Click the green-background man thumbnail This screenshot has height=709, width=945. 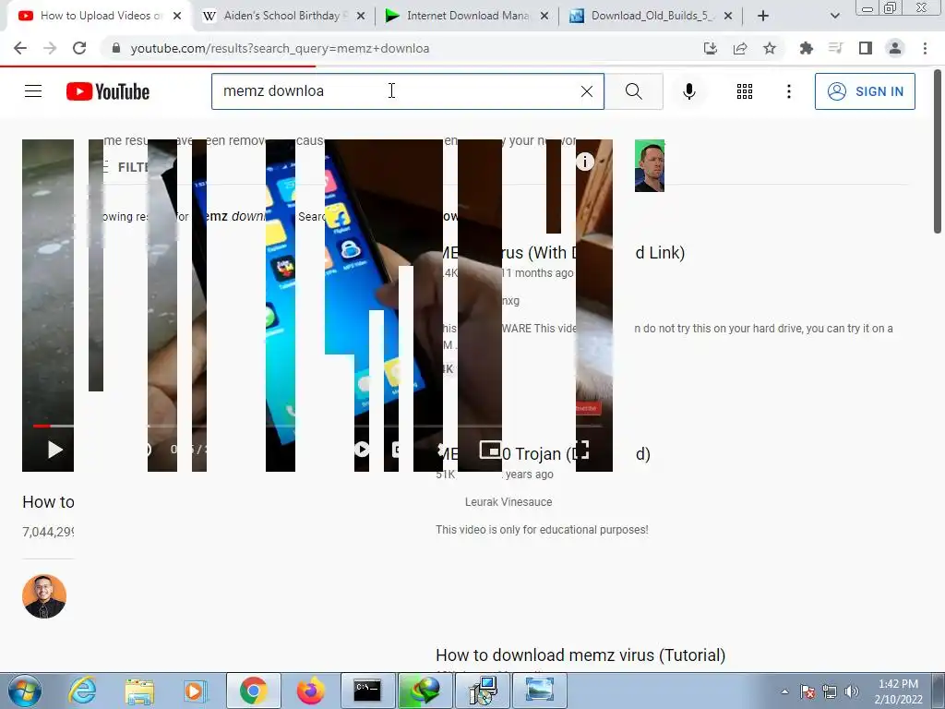pyautogui.click(x=649, y=166)
